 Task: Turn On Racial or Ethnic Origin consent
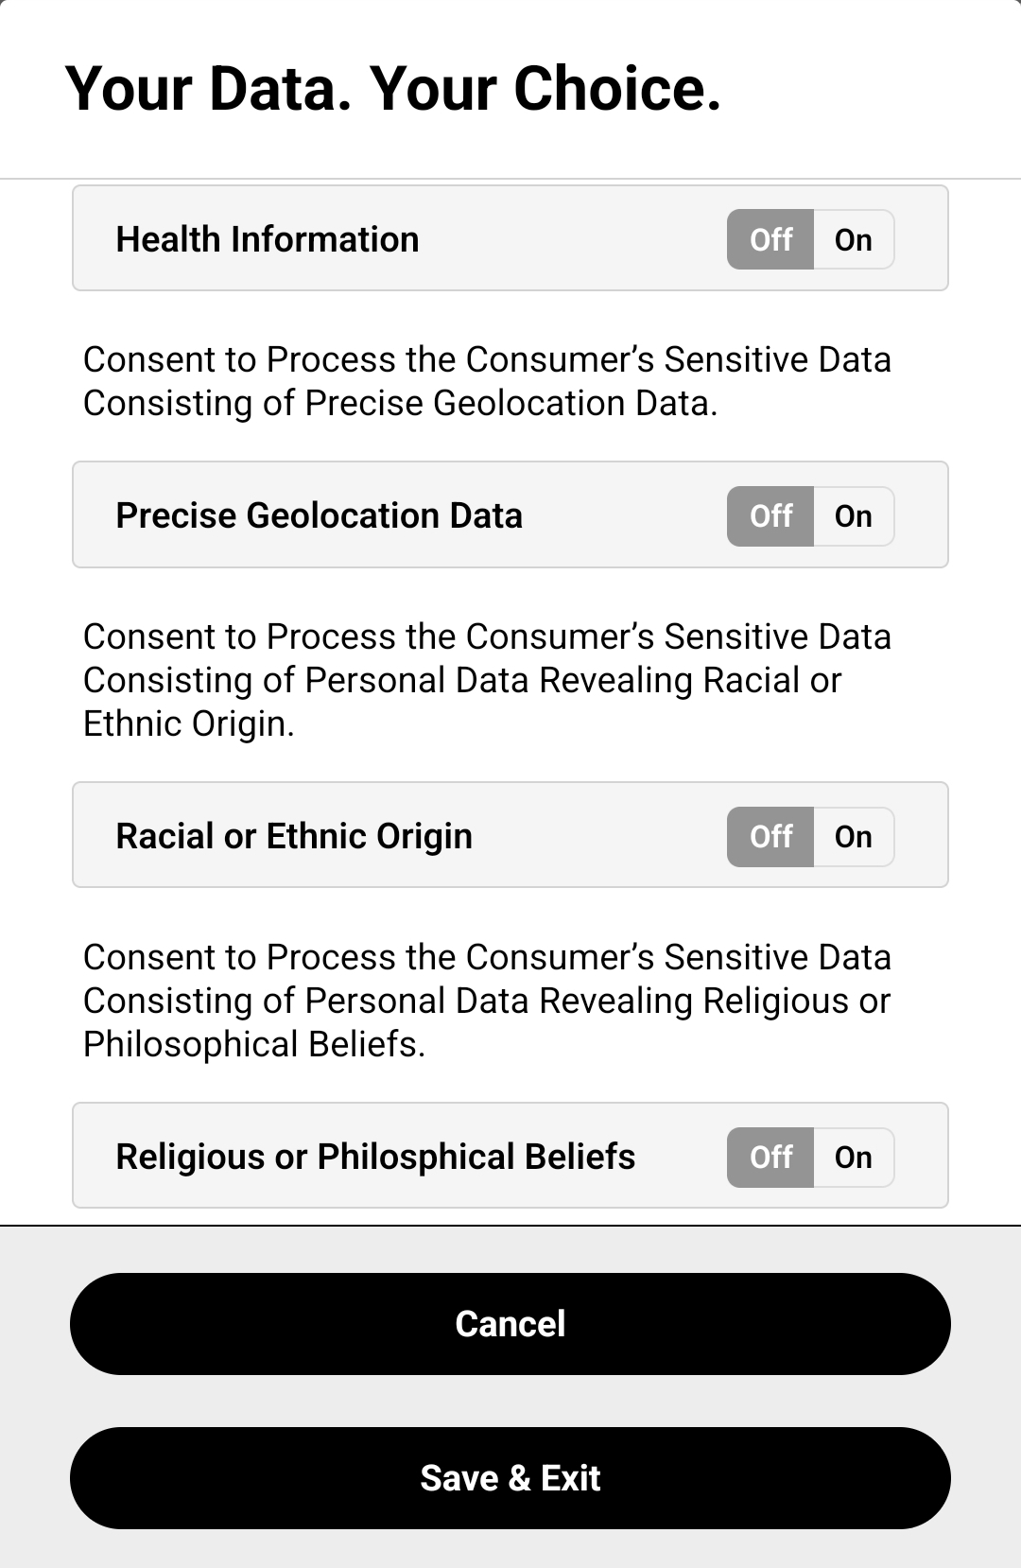(x=854, y=837)
